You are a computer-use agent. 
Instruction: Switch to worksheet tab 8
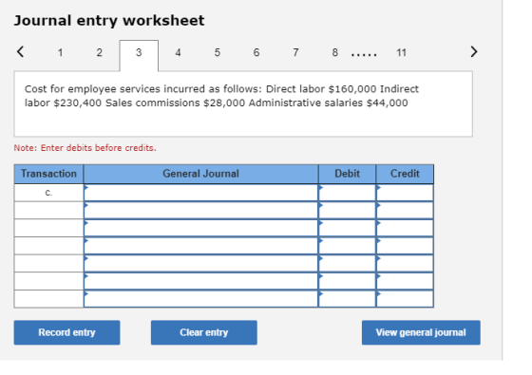click(334, 52)
